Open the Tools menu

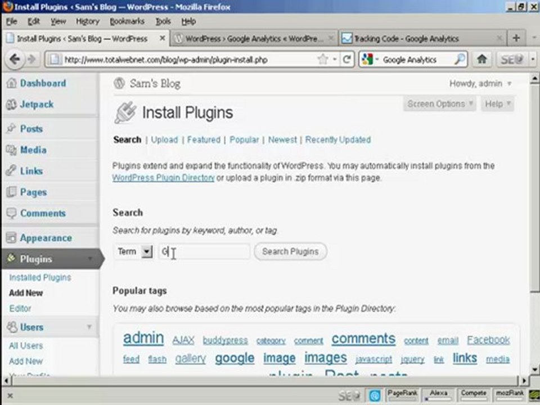click(x=163, y=21)
